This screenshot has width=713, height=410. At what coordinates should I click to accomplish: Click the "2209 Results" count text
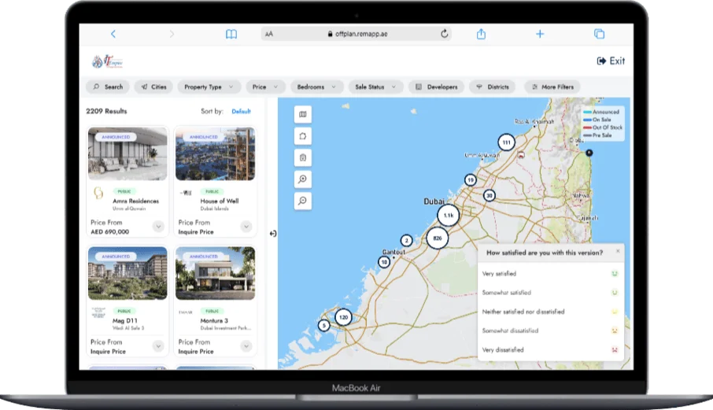tap(106, 111)
